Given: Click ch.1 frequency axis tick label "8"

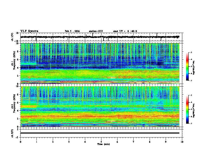Looking at the screenshot, I should click(x=18, y=51).
